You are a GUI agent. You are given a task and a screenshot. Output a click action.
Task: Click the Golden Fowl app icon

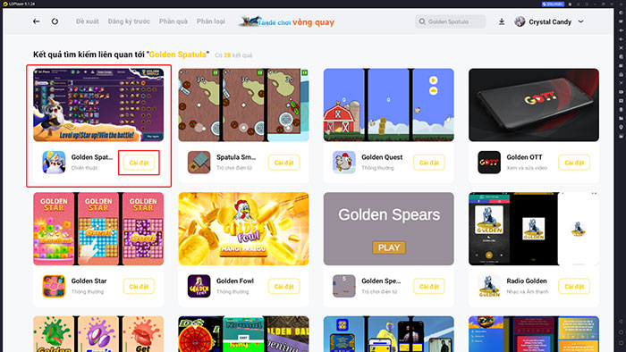tap(199, 286)
